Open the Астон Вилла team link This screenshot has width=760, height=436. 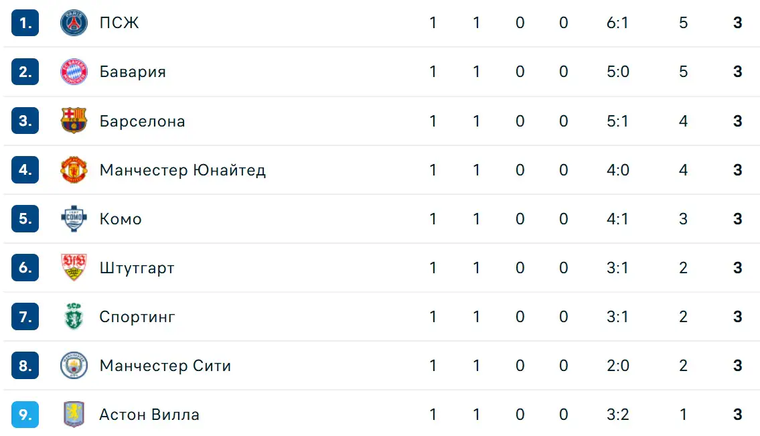point(149,415)
